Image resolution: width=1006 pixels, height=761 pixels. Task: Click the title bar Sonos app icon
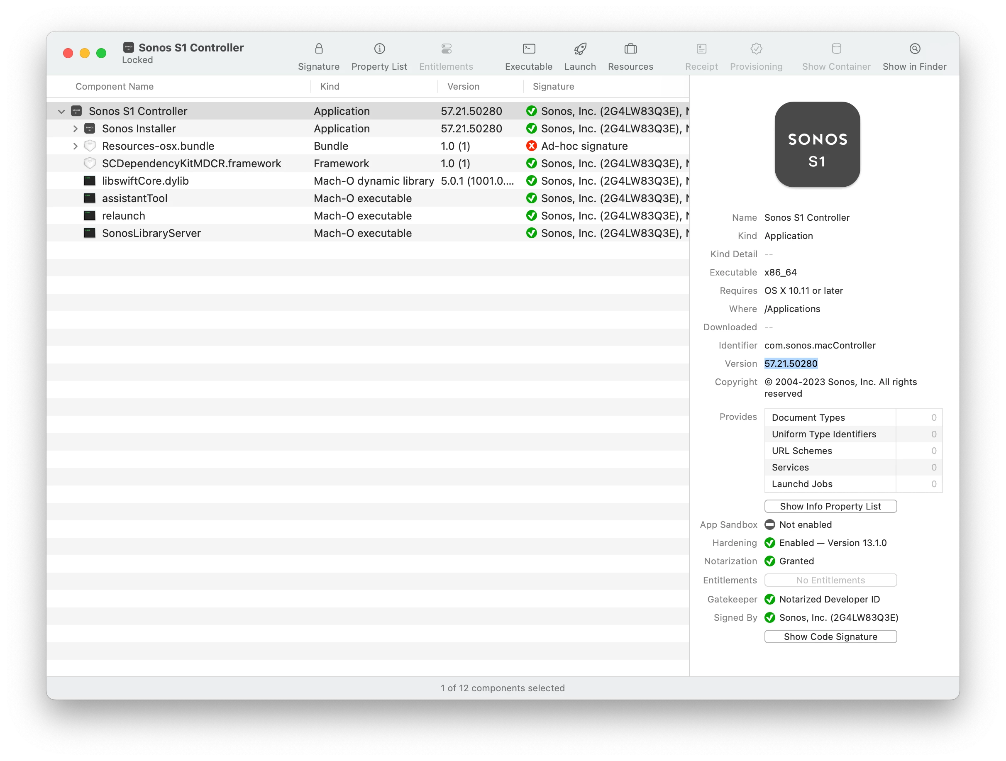pyautogui.click(x=129, y=47)
